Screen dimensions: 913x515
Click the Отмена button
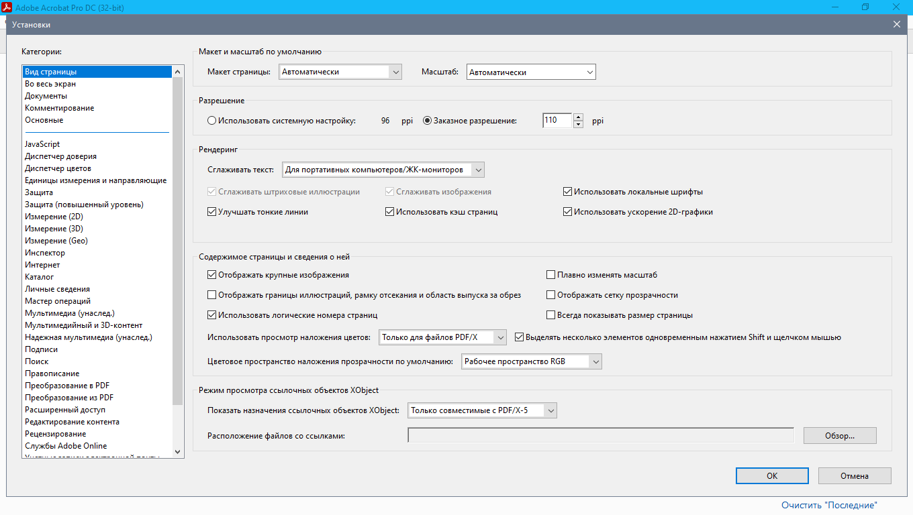coord(855,475)
